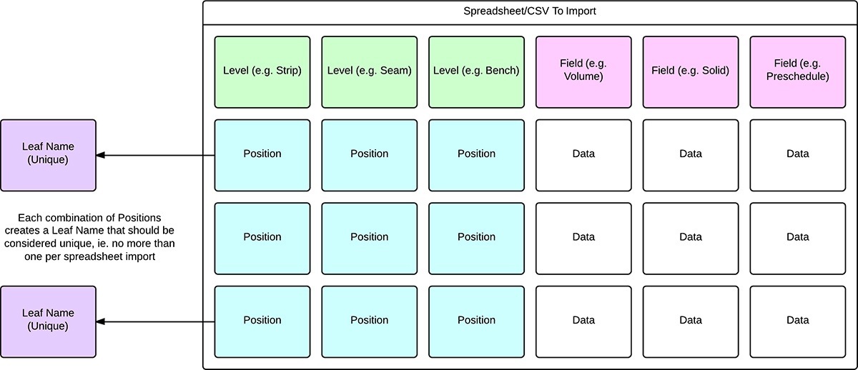Click the green Level (e.g. Strip) header box
This screenshot has width=858, height=370.
tap(262, 71)
